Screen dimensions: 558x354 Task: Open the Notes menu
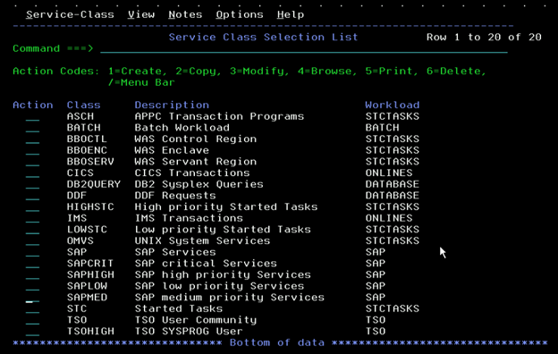(x=185, y=14)
